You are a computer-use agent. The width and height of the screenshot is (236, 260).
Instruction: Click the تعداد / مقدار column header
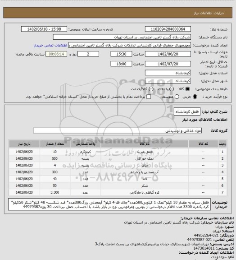click(55, 144)
